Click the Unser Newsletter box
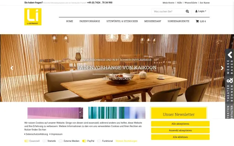234x146 pixels. 179,113
